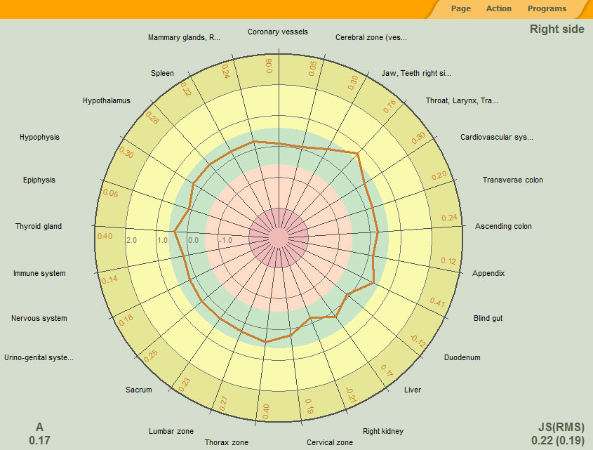This screenshot has height=450, width=593.
Task: Click the 'Throat, Larynx, Tra...' label
Action: pyautogui.click(x=462, y=100)
